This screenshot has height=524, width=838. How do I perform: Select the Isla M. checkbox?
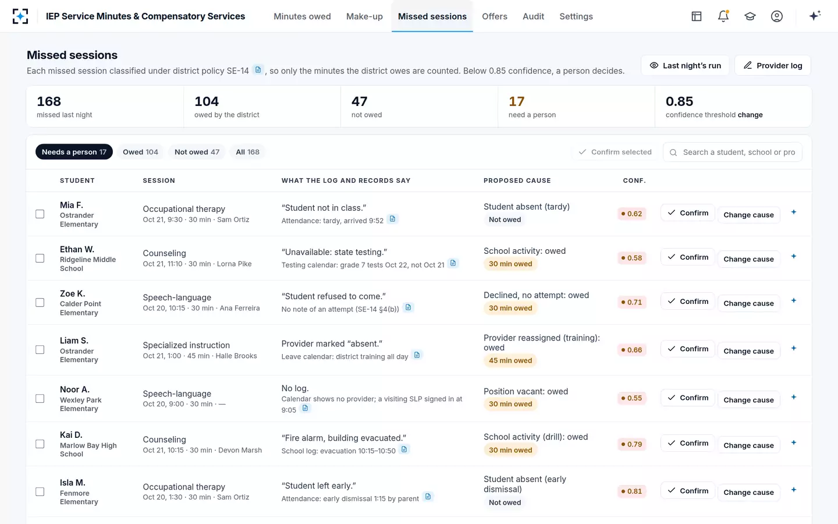[40, 492]
